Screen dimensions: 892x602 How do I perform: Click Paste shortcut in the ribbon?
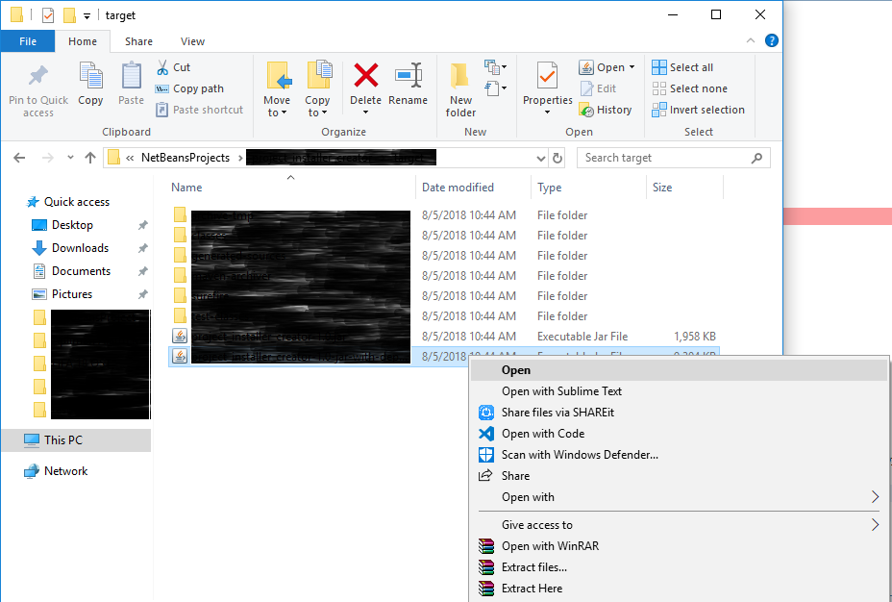(x=200, y=110)
